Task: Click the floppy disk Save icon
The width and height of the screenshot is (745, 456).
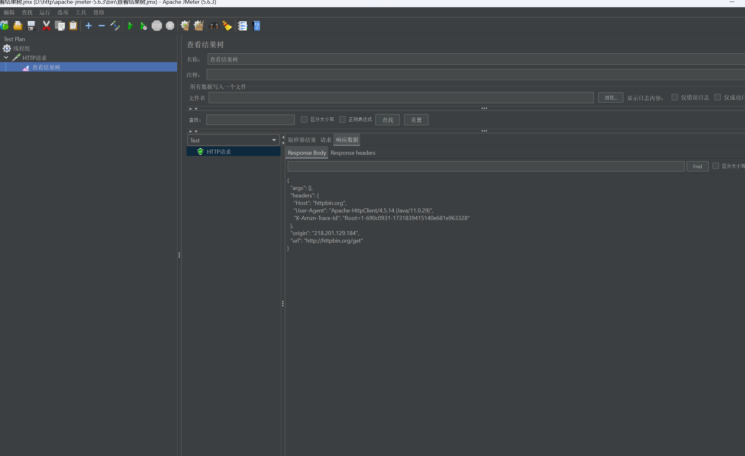Action: click(x=31, y=26)
